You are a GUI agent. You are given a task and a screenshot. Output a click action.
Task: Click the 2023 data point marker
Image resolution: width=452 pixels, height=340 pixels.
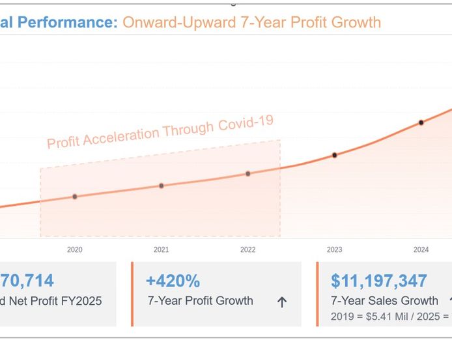335,155
